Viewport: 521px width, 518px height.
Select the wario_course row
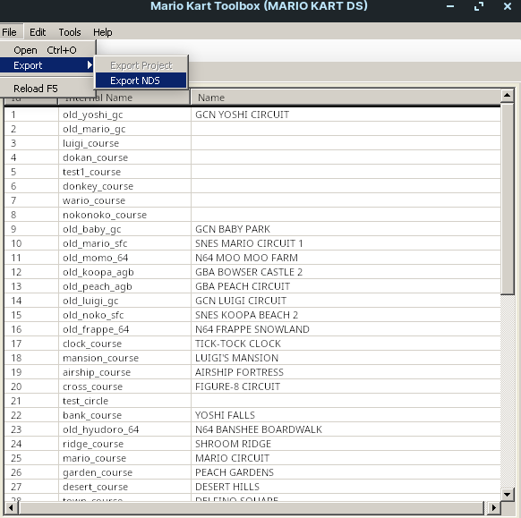[252, 200]
